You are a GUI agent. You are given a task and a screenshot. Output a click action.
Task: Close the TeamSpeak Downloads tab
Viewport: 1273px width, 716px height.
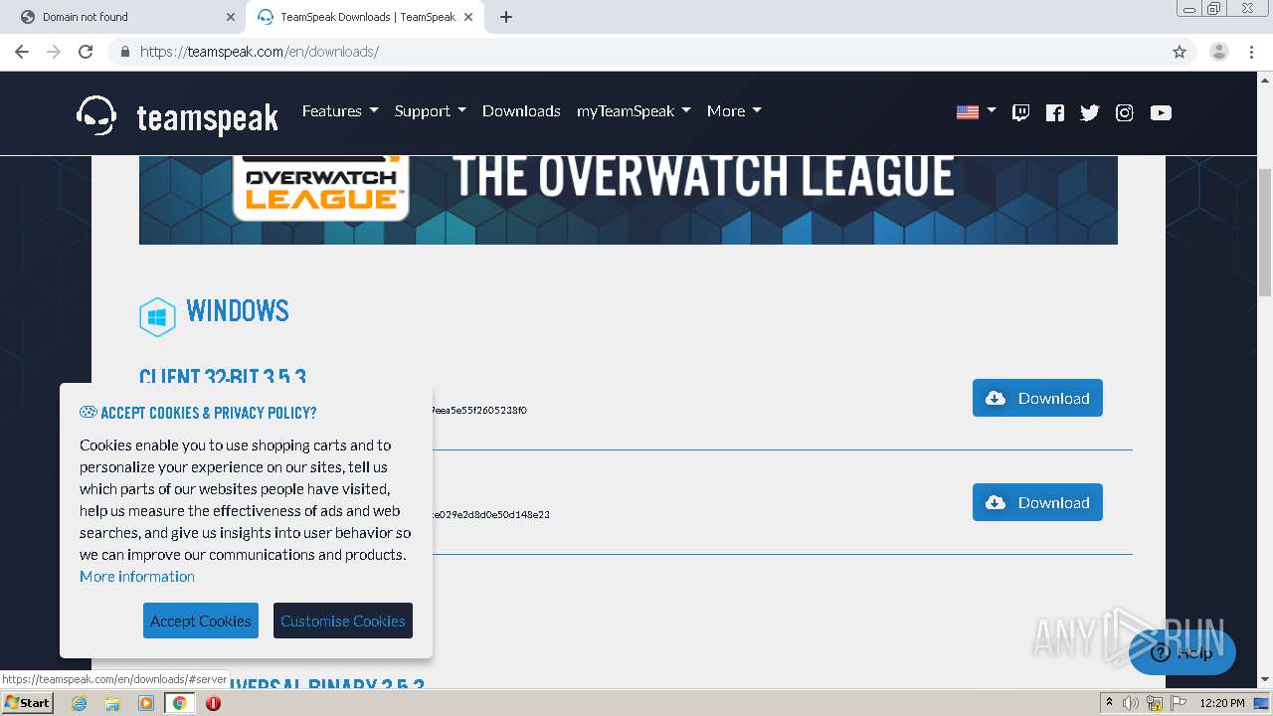point(468,17)
